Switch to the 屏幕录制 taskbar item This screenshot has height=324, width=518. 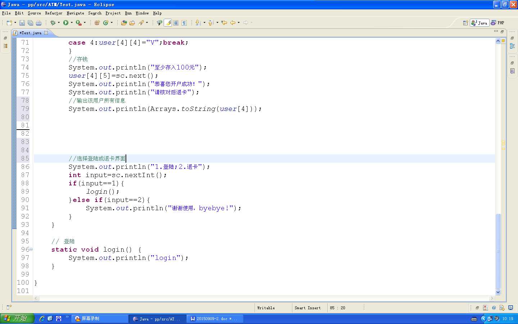[100, 319]
